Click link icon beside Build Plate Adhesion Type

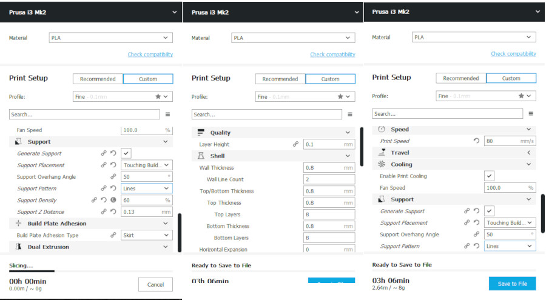point(113,235)
